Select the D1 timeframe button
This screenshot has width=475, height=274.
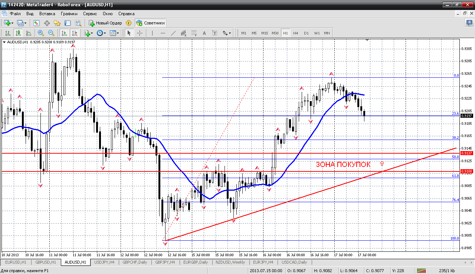pos(306,33)
